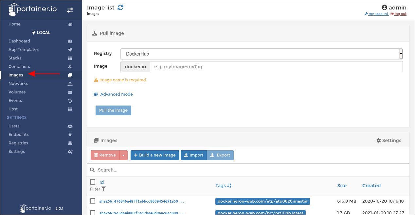Click the portainer.io logo
415x215 pixels.
(x=32, y=9)
